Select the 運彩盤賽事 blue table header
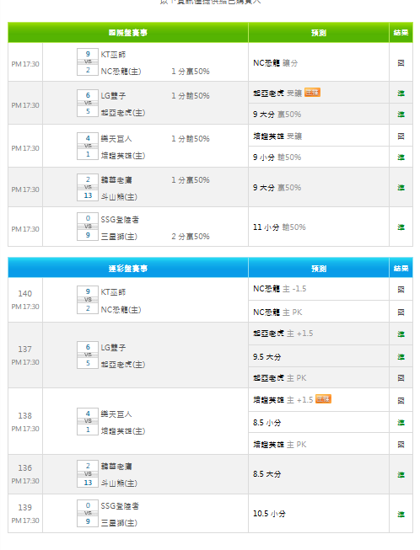 pyautogui.click(x=128, y=269)
